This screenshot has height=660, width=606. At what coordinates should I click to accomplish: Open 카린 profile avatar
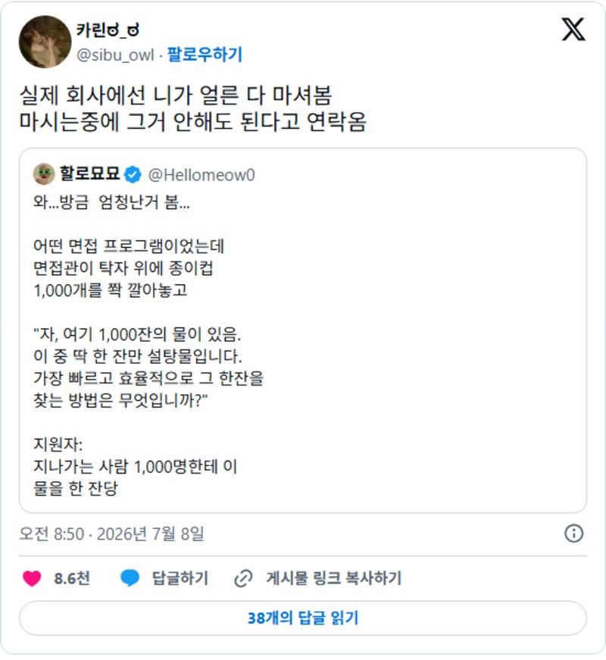[x=45, y=42]
